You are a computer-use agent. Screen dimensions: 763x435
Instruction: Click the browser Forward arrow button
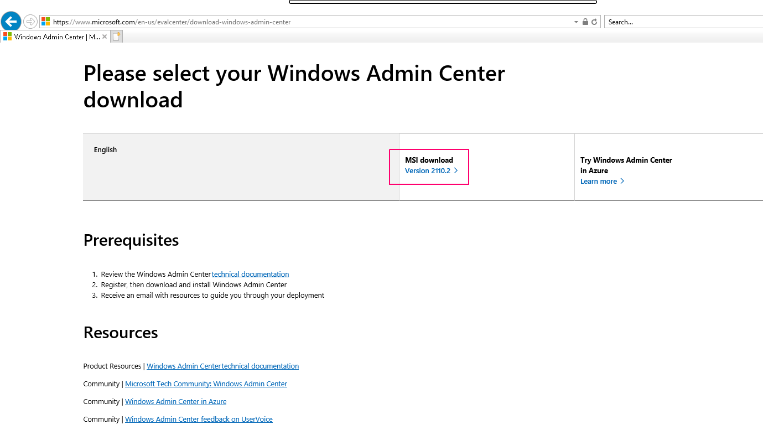(30, 22)
